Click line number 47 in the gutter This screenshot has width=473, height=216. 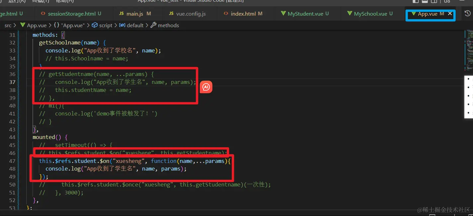tap(12, 161)
